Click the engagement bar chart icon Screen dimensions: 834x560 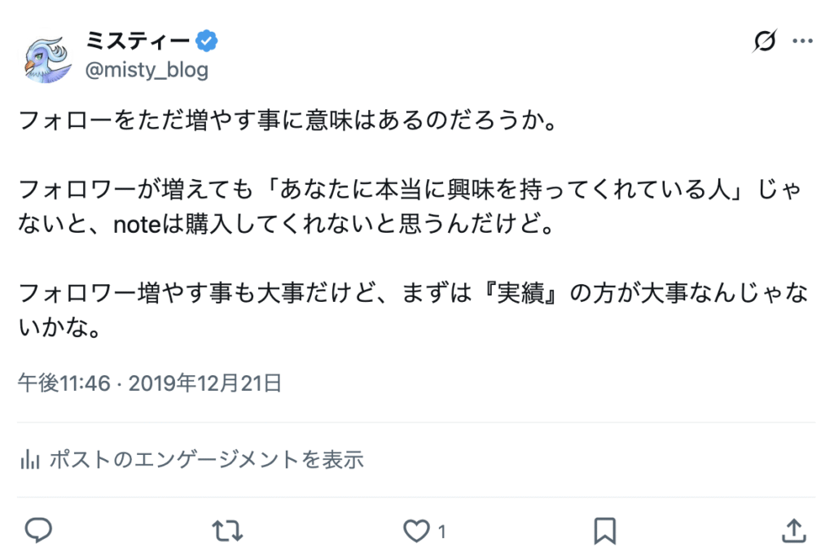(30, 460)
